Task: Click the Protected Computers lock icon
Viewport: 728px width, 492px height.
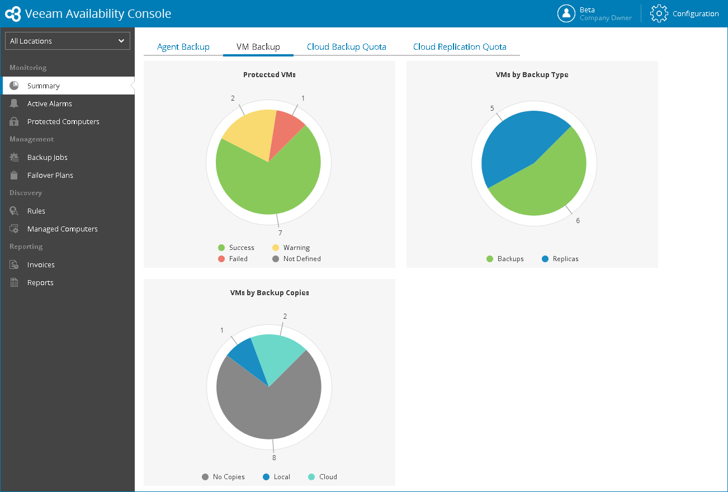Action: coord(15,121)
